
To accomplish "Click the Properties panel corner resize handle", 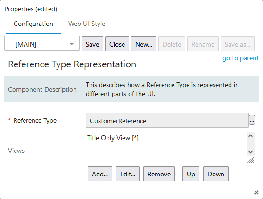I will click(256, 192).
